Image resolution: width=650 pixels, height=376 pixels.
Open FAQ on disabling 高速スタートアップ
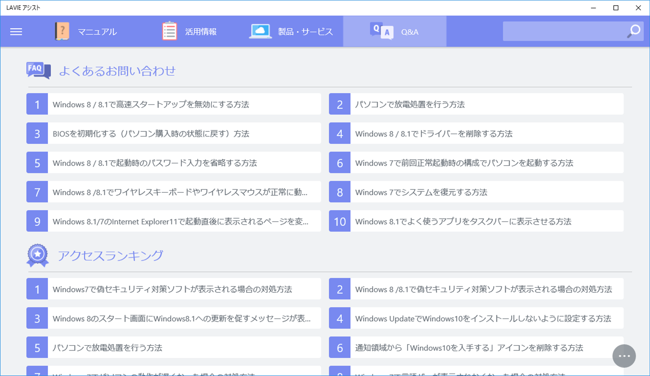[x=174, y=104]
